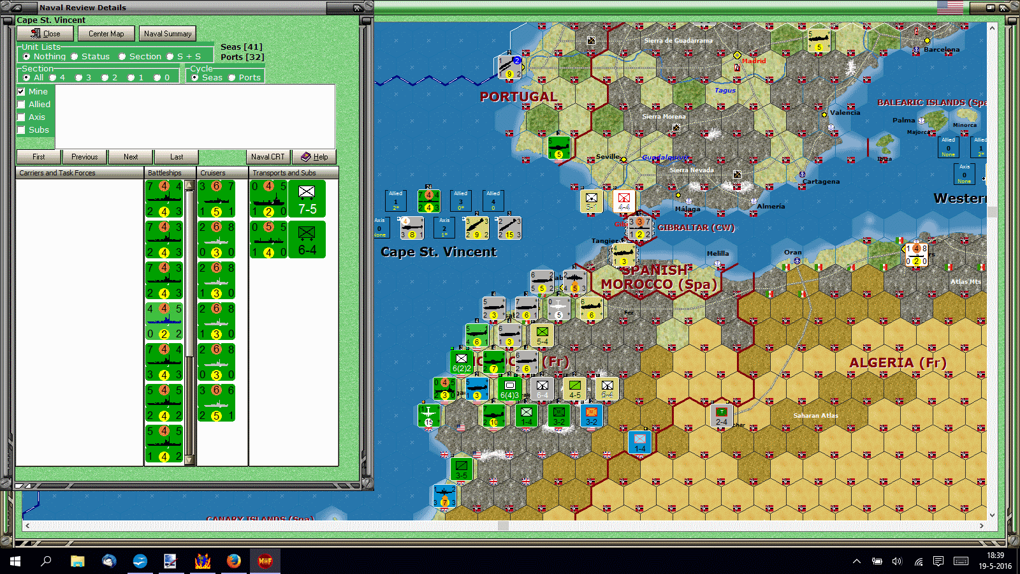Click the Allied 1 sea box marker
This screenshot has width=1020, height=574.
[396, 201]
